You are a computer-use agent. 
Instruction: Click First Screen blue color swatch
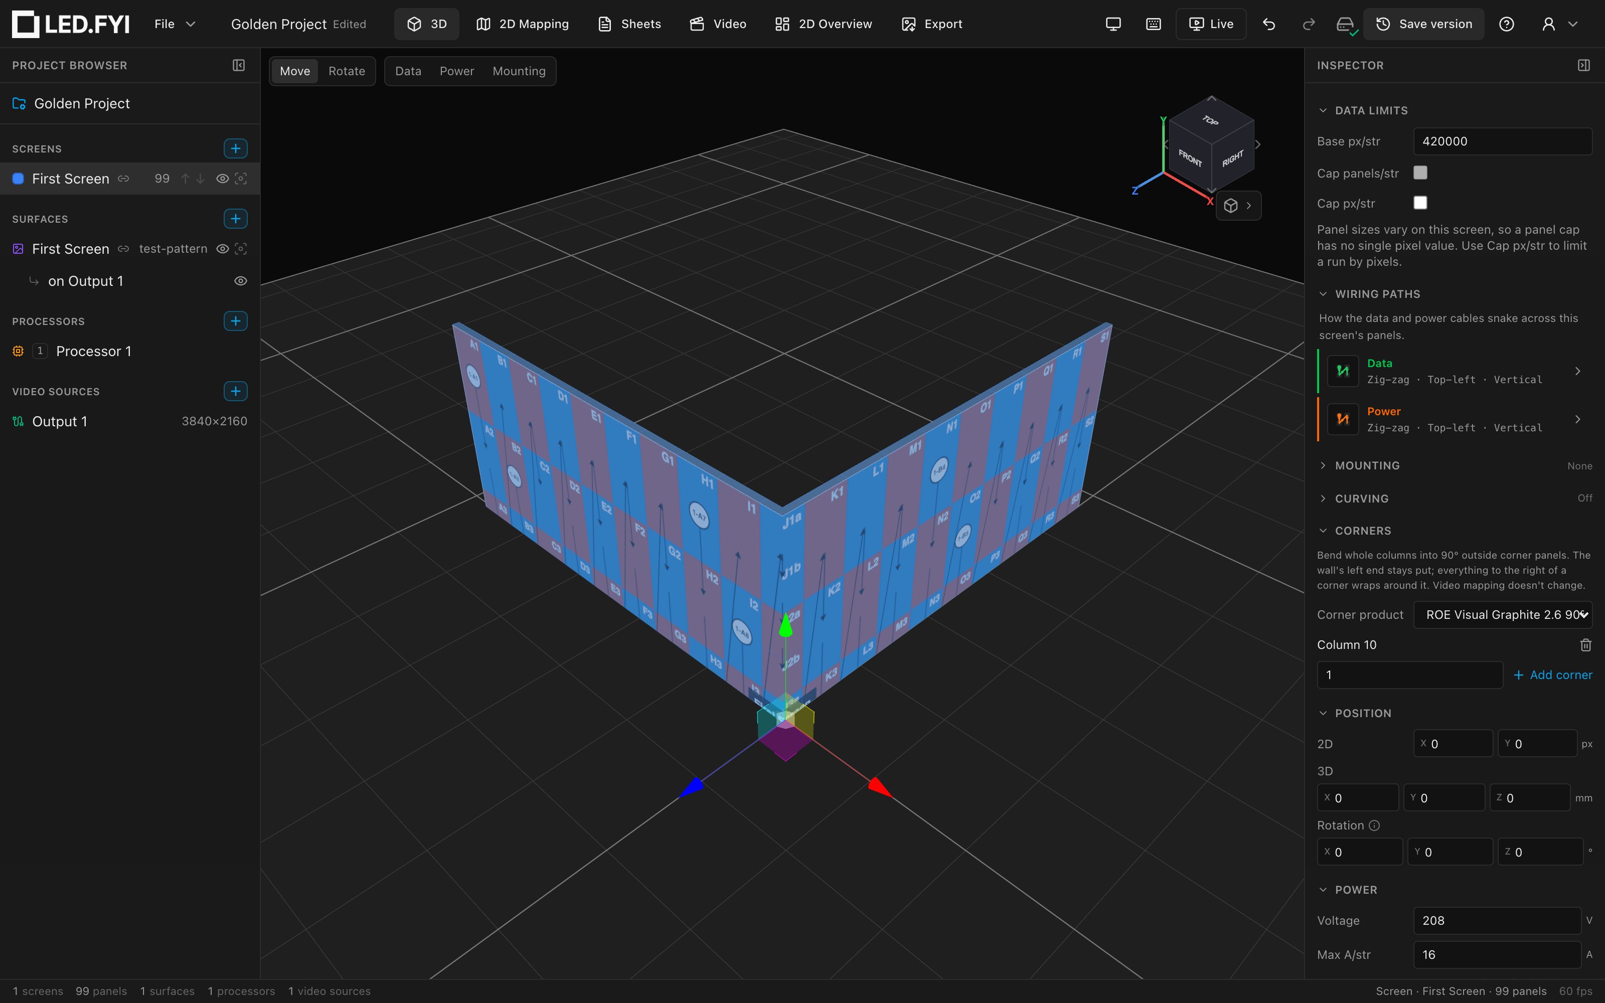point(19,179)
